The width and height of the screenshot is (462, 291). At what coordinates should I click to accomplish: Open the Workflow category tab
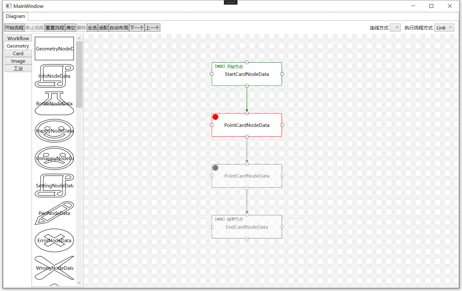(18, 38)
